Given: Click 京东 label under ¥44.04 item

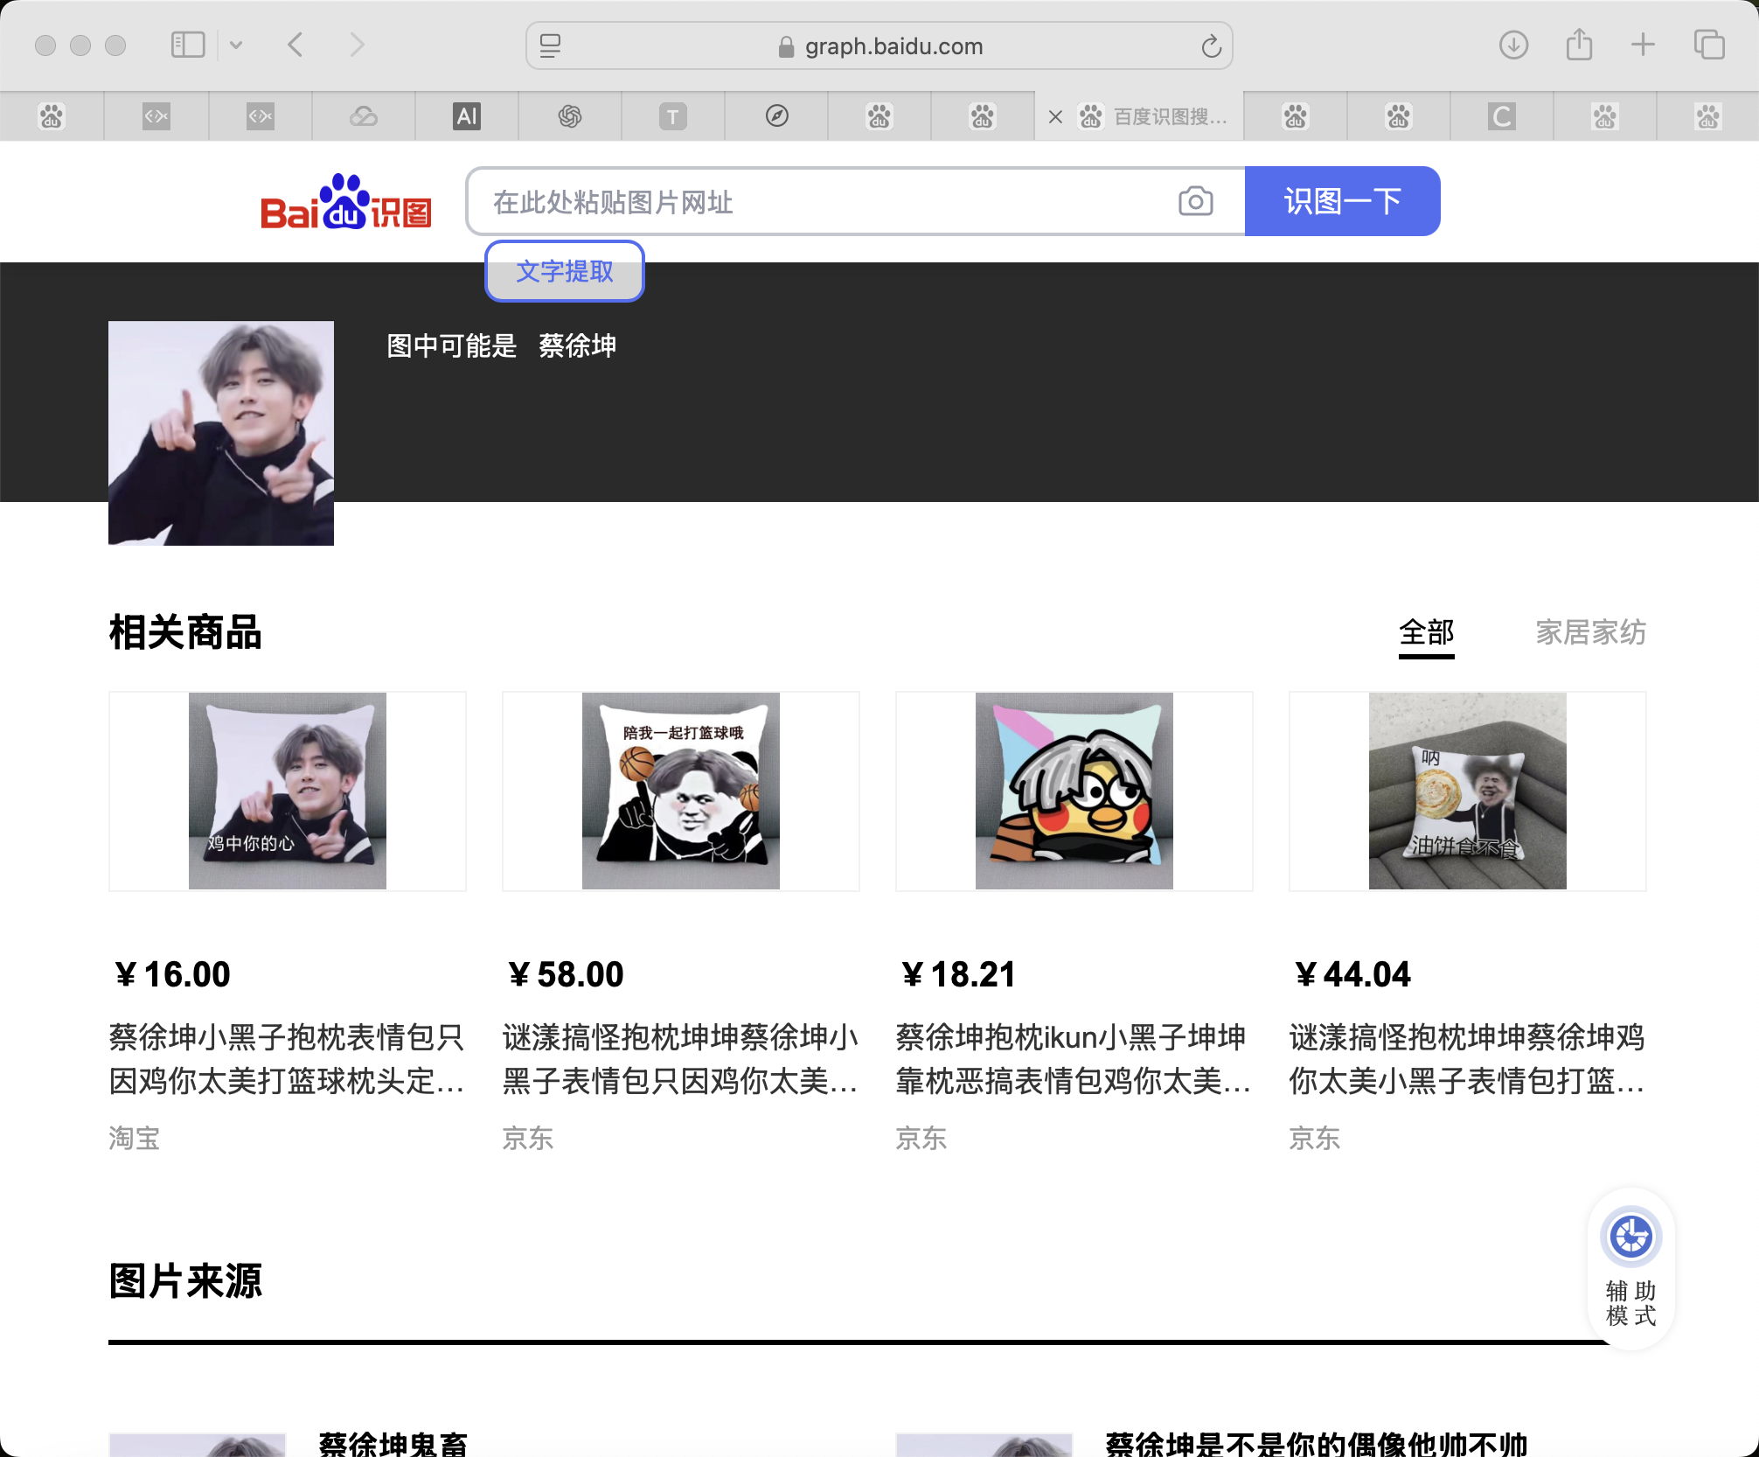Looking at the screenshot, I should click(x=1315, y=1138).
